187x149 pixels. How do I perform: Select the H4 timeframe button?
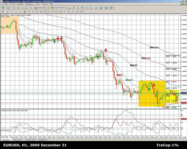[x=69, y=12]
